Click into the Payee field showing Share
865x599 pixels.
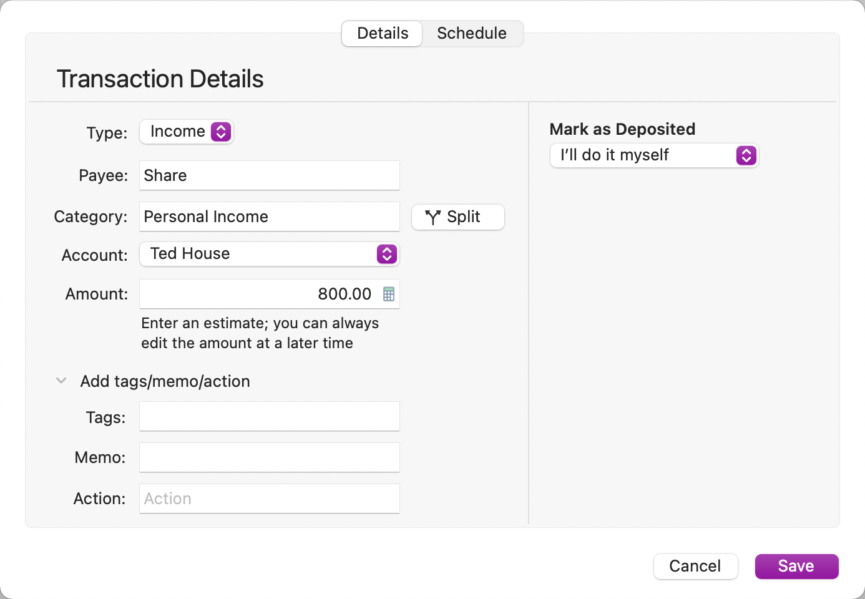[269, 175]
